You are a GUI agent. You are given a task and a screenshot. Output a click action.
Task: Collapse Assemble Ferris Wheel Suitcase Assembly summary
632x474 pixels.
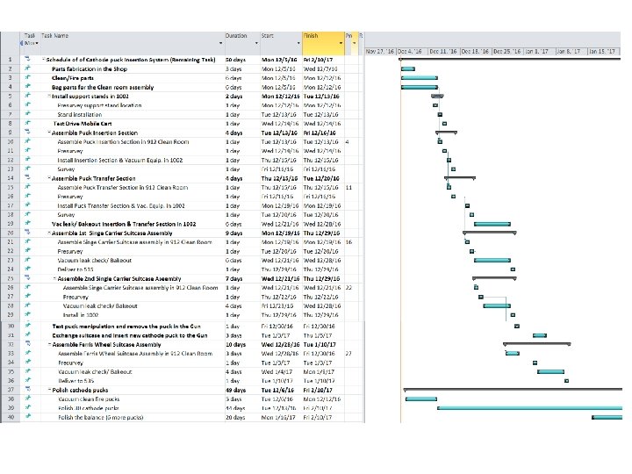[49, 345]
